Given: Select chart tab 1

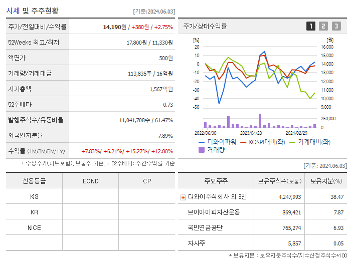Looking at the screenshot, I should pos(311,26).
